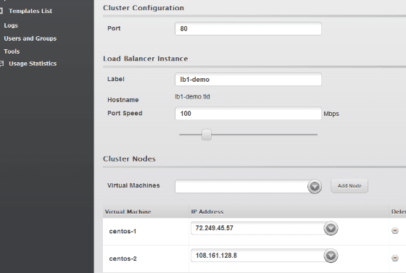Click the Port Speed slider handle

point(207,135)
